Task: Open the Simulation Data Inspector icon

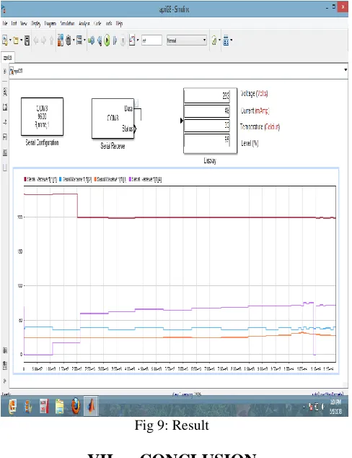Action: [132, 40]
